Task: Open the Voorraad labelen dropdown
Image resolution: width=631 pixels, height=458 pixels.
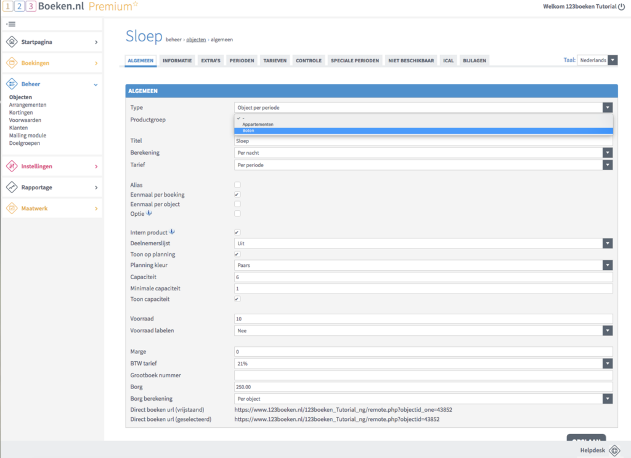Action: [x=423, y=330]
